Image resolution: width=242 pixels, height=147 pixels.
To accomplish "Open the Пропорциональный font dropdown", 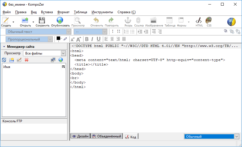I will 29,39.
